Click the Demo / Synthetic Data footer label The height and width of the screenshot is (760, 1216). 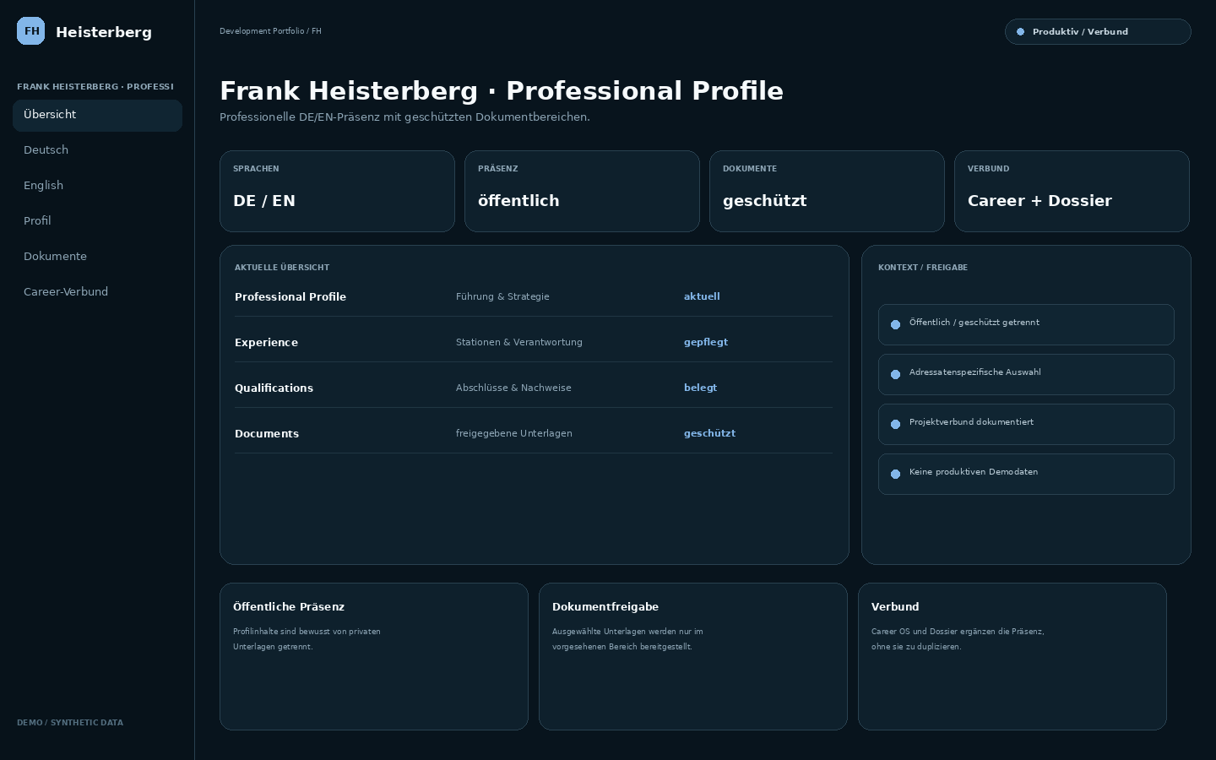(70, 723)
